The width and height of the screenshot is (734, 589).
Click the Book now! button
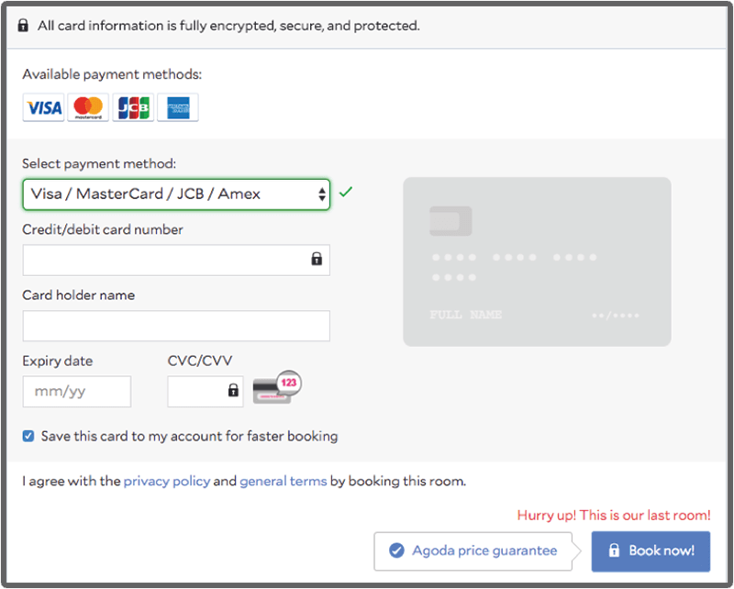pos(651,550)
